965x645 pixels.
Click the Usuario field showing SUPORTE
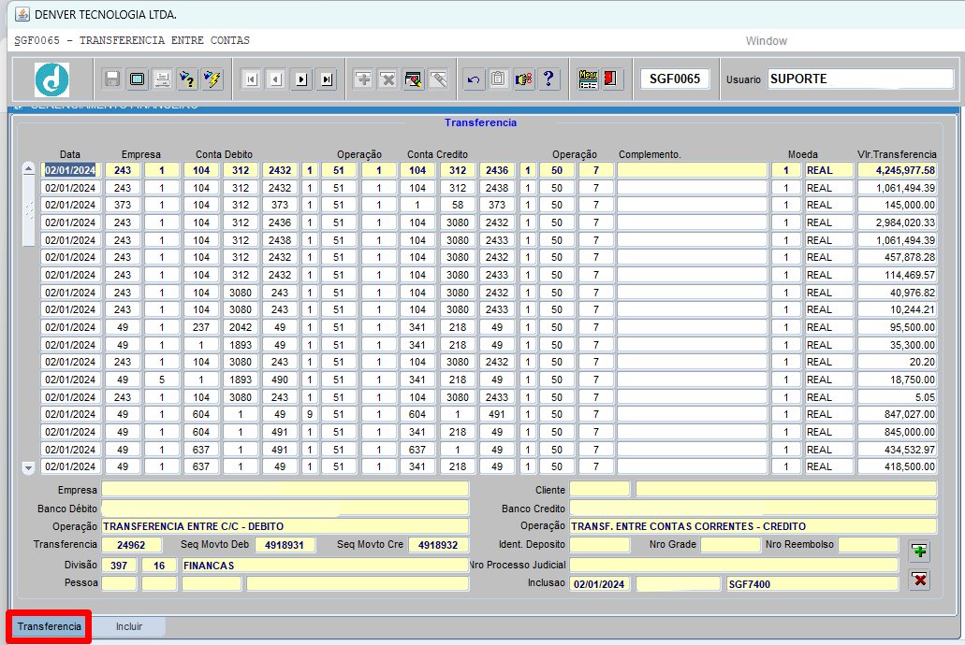click(860, 79)
